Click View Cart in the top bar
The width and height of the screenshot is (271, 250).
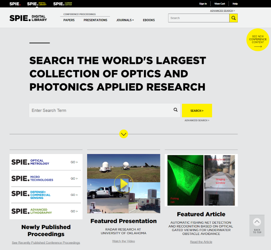coord(220,3)
